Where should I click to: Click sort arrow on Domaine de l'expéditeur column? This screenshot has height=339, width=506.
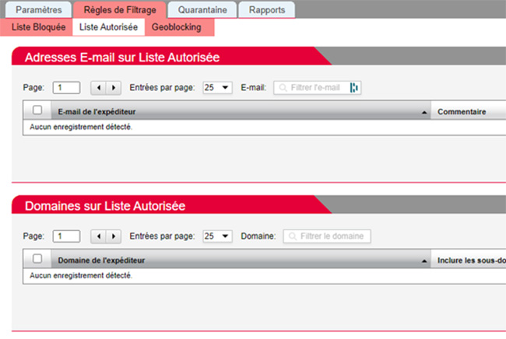click(424, 260)
